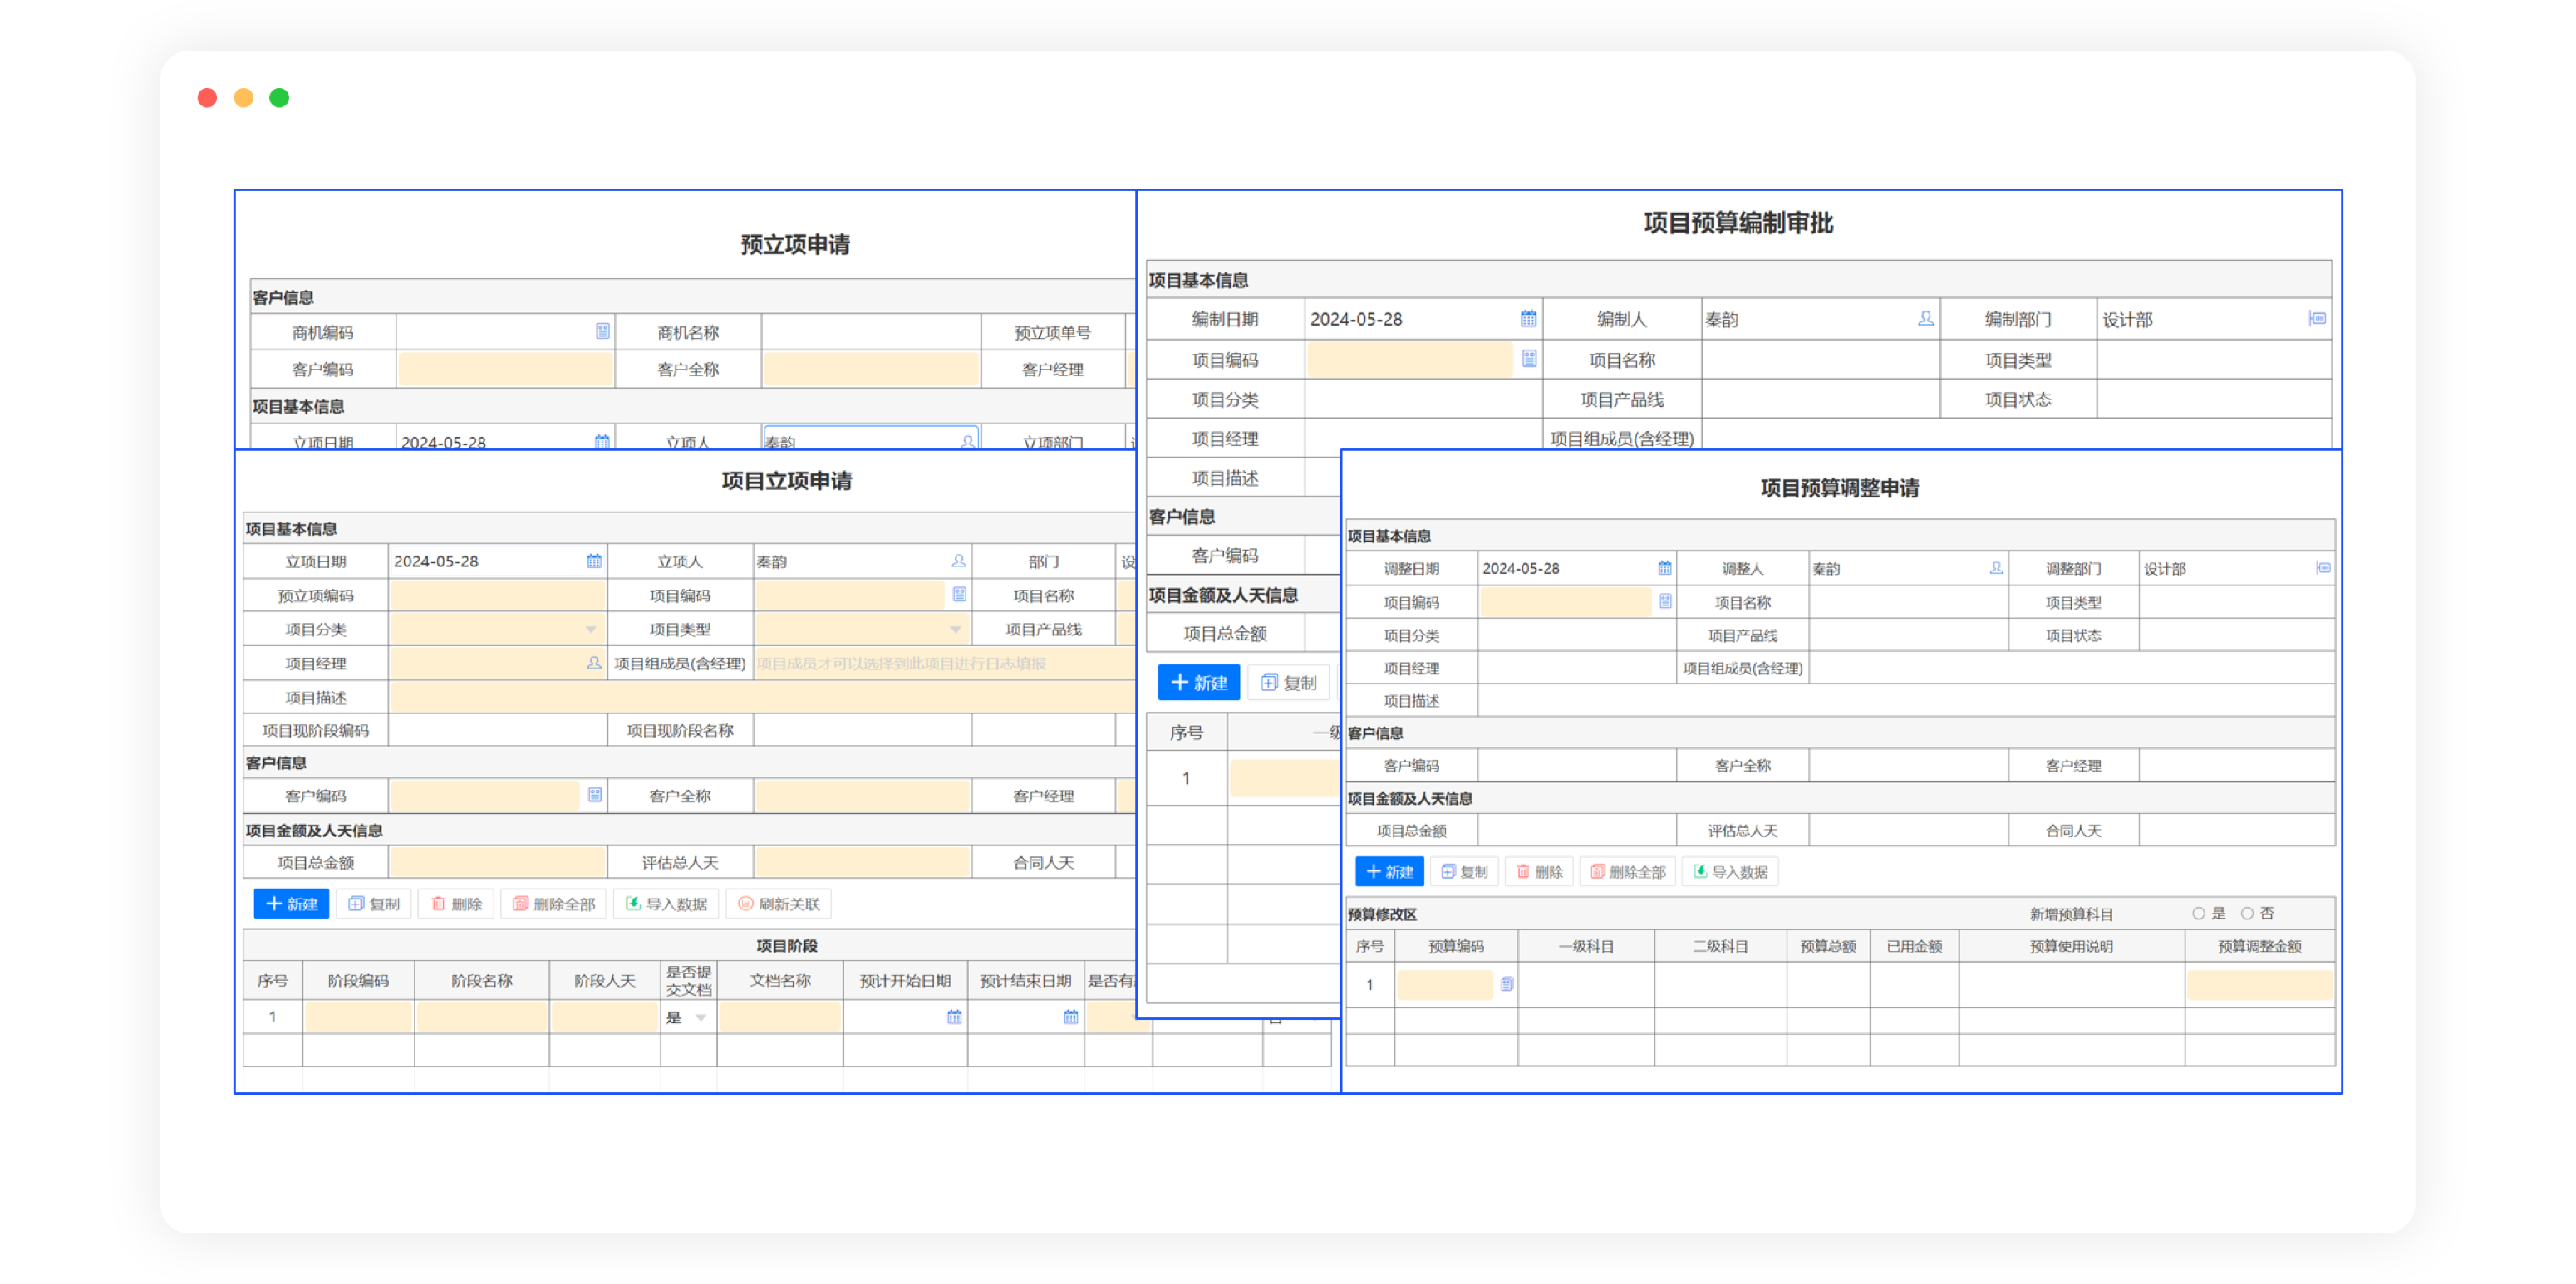Expand 项目类型 dropdown in 项目立项申请
Screen dimensions: 2576x1284
pyautogui.click(x=956, y=630)
